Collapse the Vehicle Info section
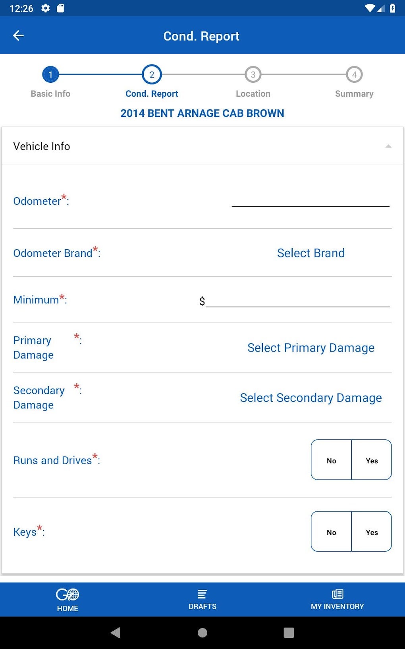The height and width of the screenshot is (649, 405). point(389,146)
